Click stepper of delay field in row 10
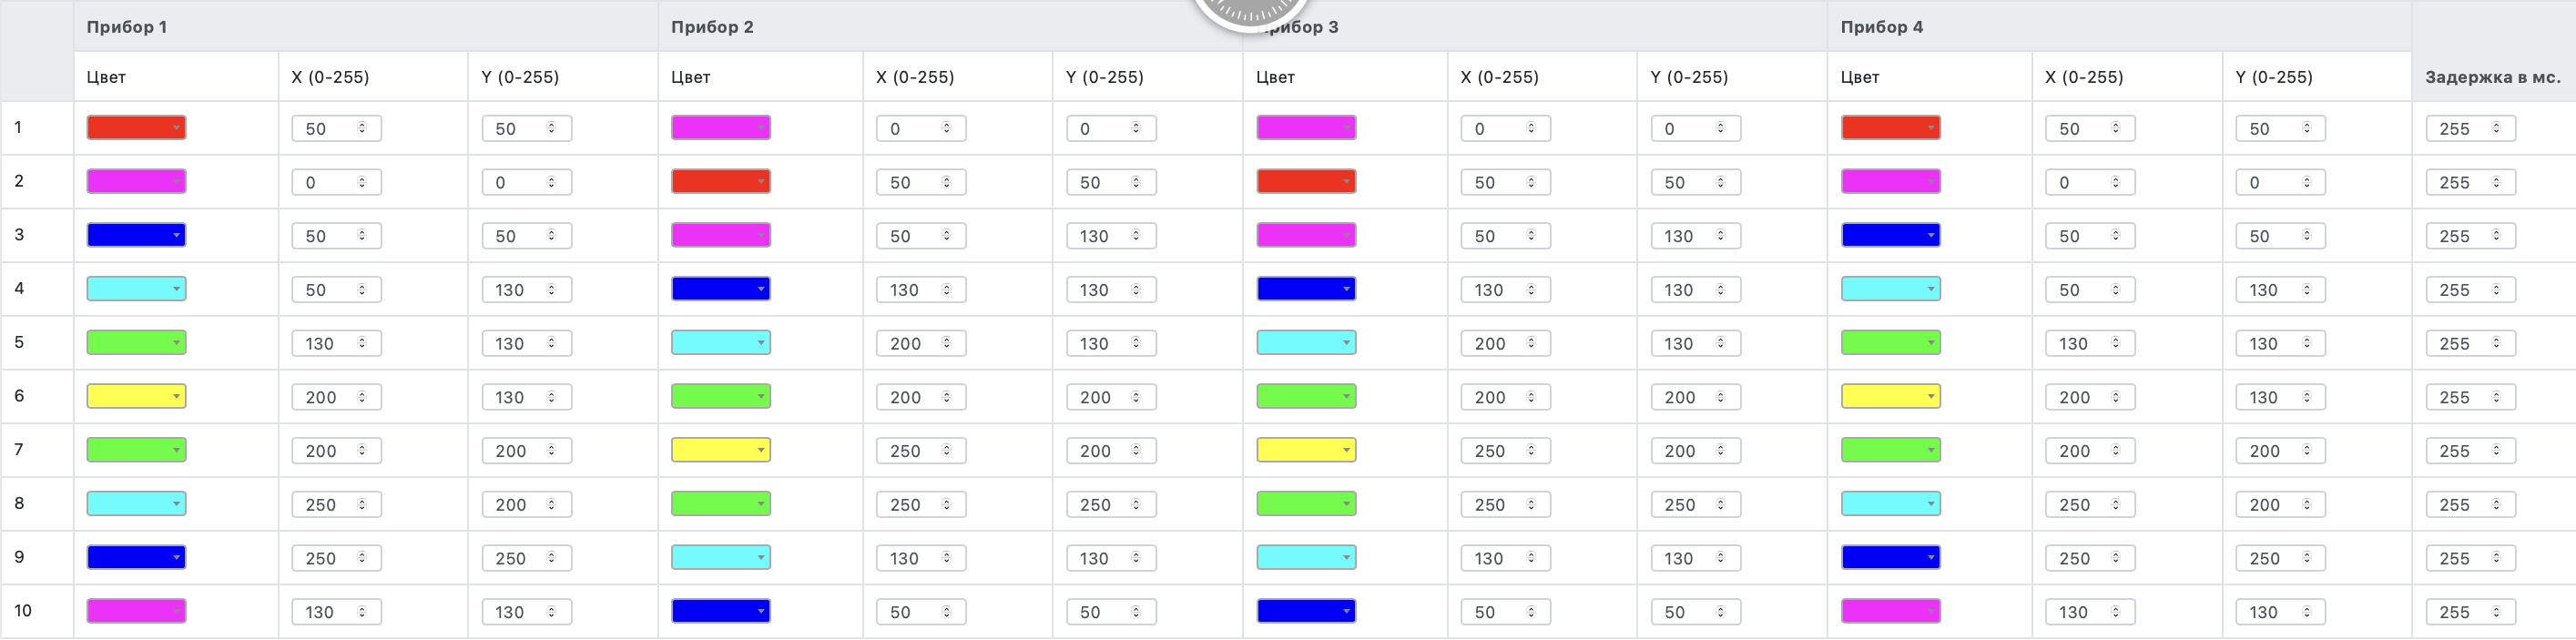Image resolution: width=2576 pixels, height=640 pixels. coord(2496,611)
